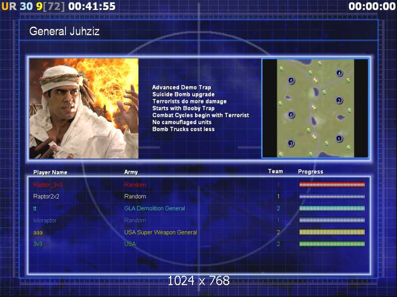Screen dimensions: 397x297
Task: Click team number of tt row
Action: point(278,208)
